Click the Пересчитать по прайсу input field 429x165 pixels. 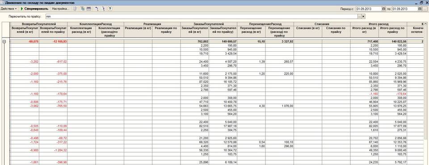click(x=202, y=16)
